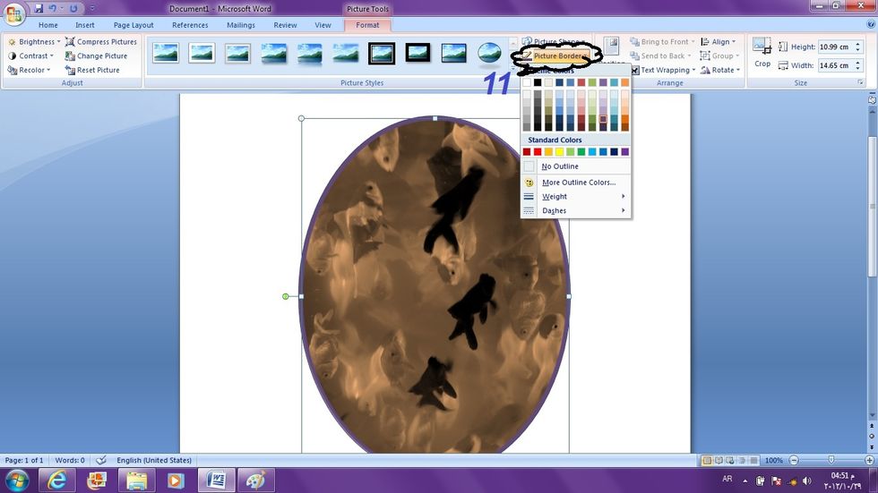Open the Insert ribbon tab
Viewport: 878px width, 493px height.
[x=85, y=25]
